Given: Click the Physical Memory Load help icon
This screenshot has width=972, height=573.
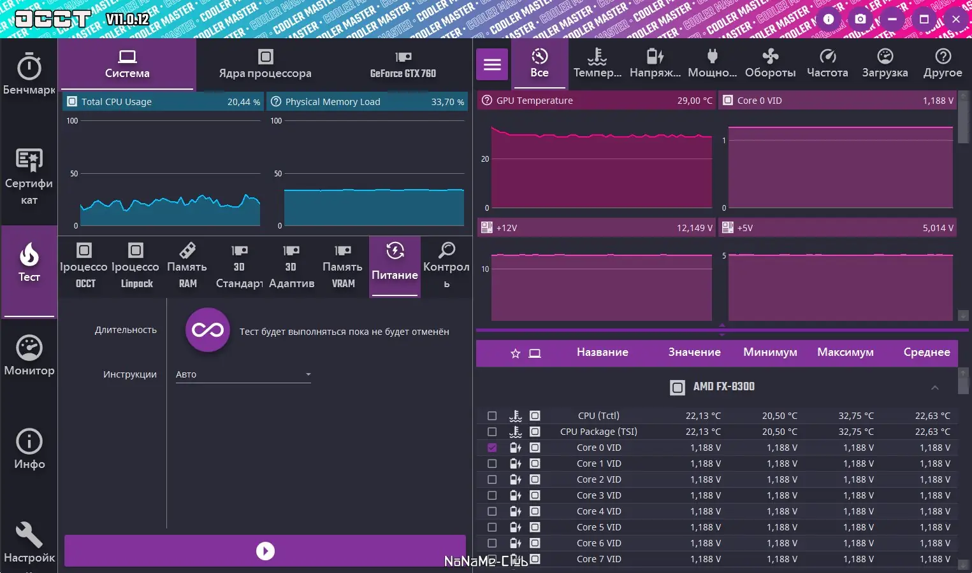Looking at the screenshot, I should click(276, 101).
